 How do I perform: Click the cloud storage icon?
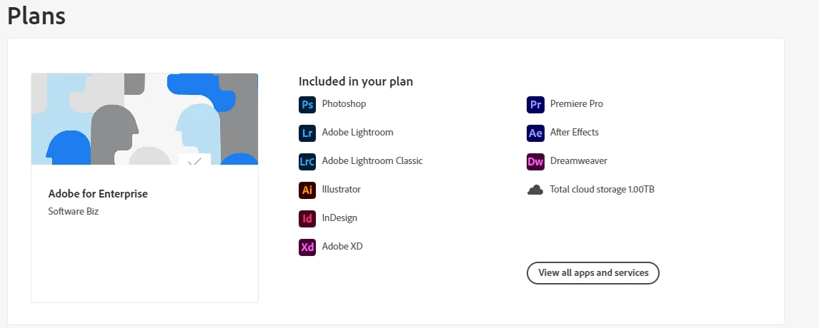(535, 190)
